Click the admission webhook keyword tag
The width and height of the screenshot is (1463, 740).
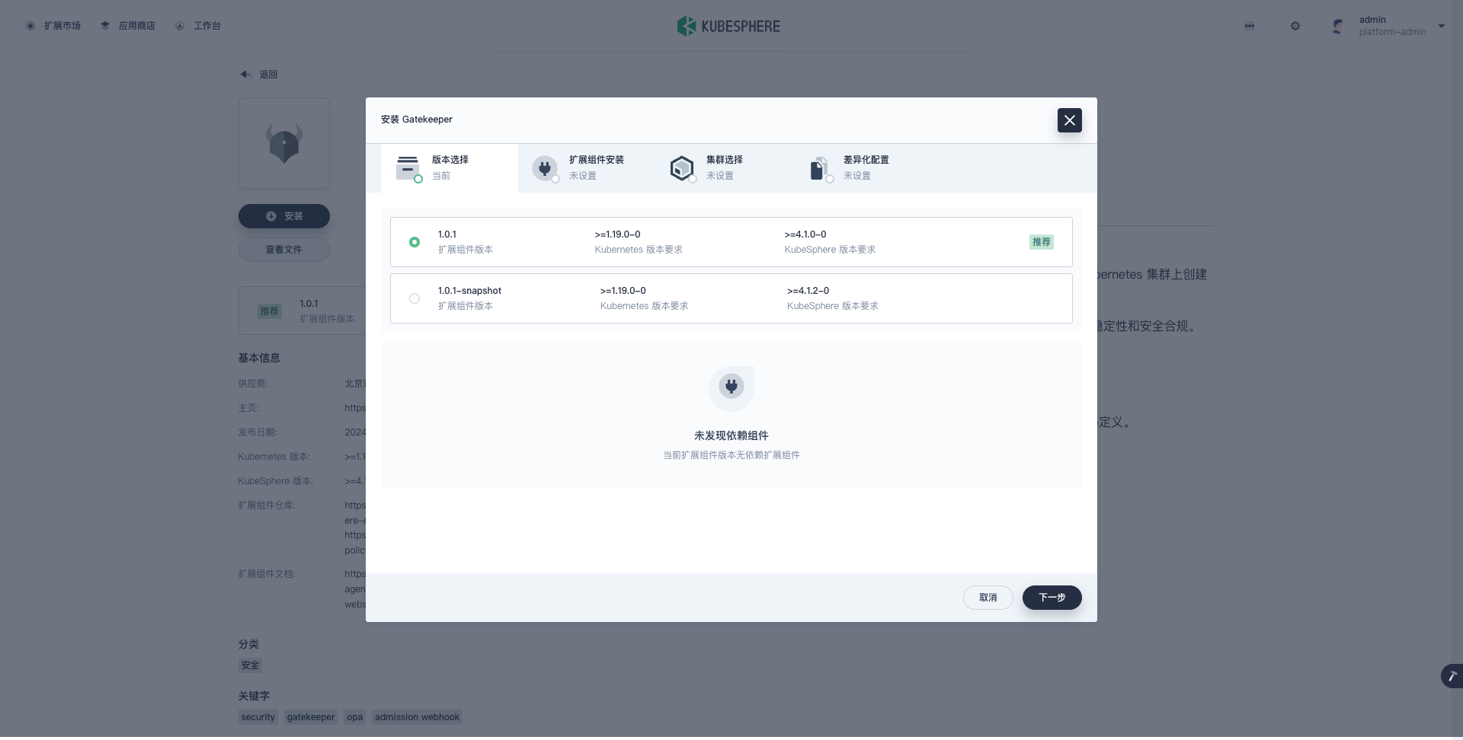(x=418, y=717)
